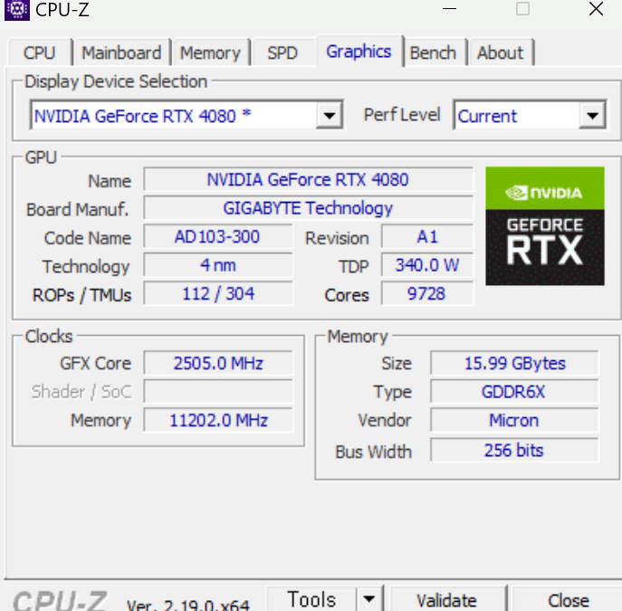
Task: Expand the Tools dropdown arrow
Action: (369, 598)
